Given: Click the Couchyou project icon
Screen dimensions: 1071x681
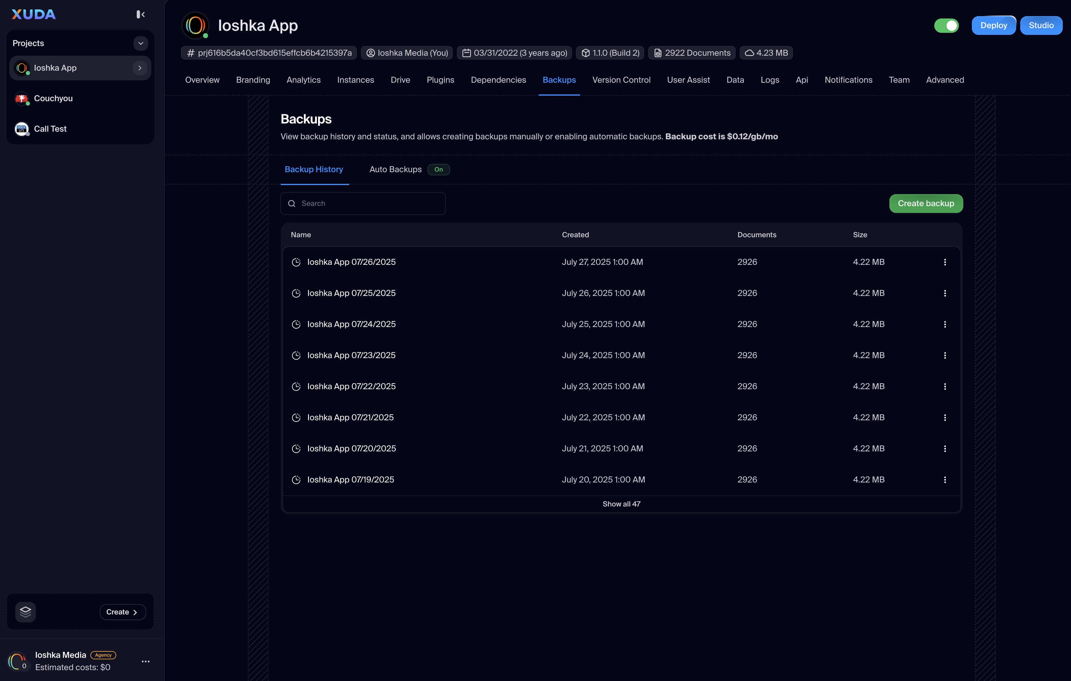Looking at the screenshot, I should [21, 98].
